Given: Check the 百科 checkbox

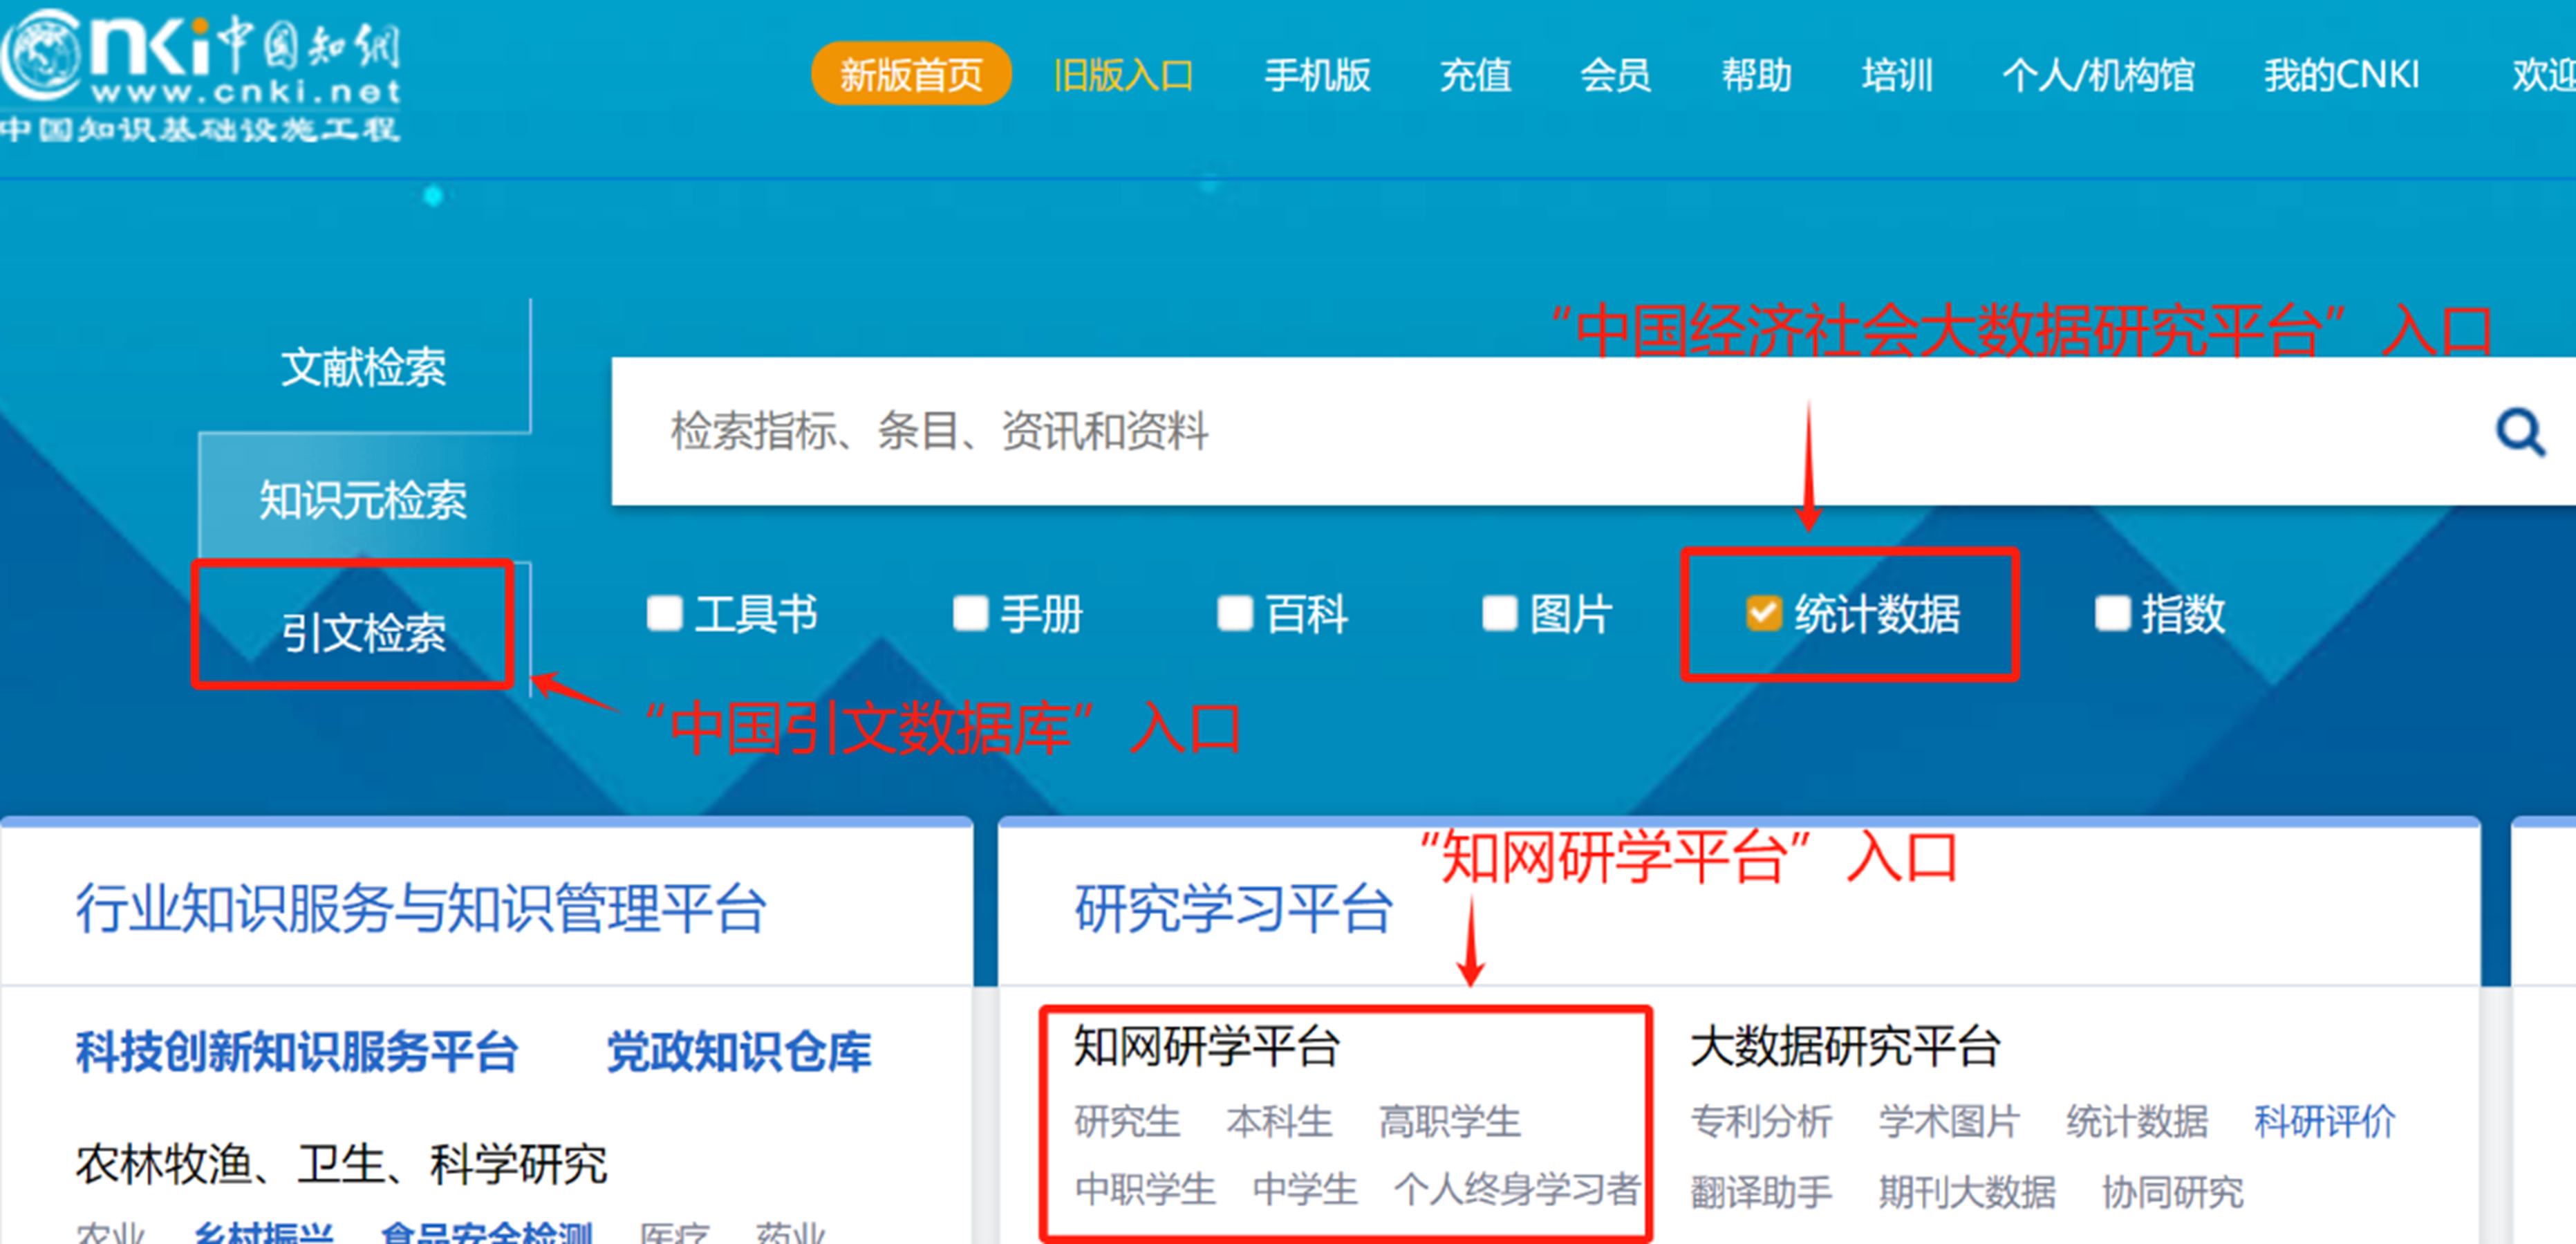Looking at the screenshot, I should [x=1234, y=613].
